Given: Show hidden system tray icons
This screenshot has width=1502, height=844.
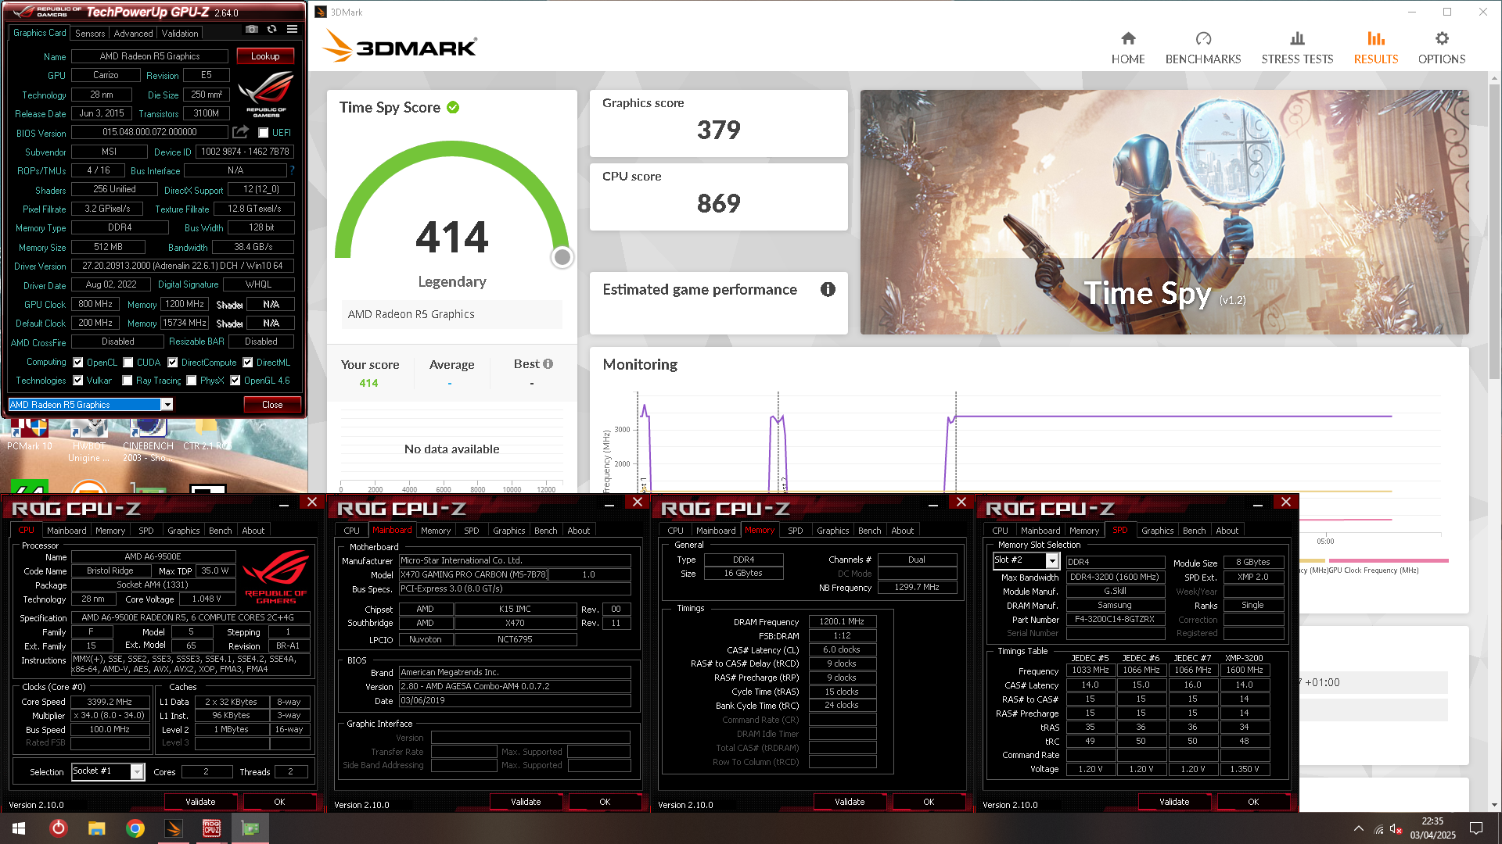Looking at the screenshot, I should [x=1359, y=828].
